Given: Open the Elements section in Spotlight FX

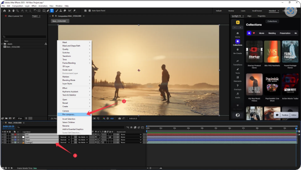Looking at the screenshot, I should (x=238, y=79).
